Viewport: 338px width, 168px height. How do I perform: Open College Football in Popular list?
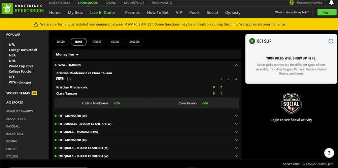(x=21, y=72)
